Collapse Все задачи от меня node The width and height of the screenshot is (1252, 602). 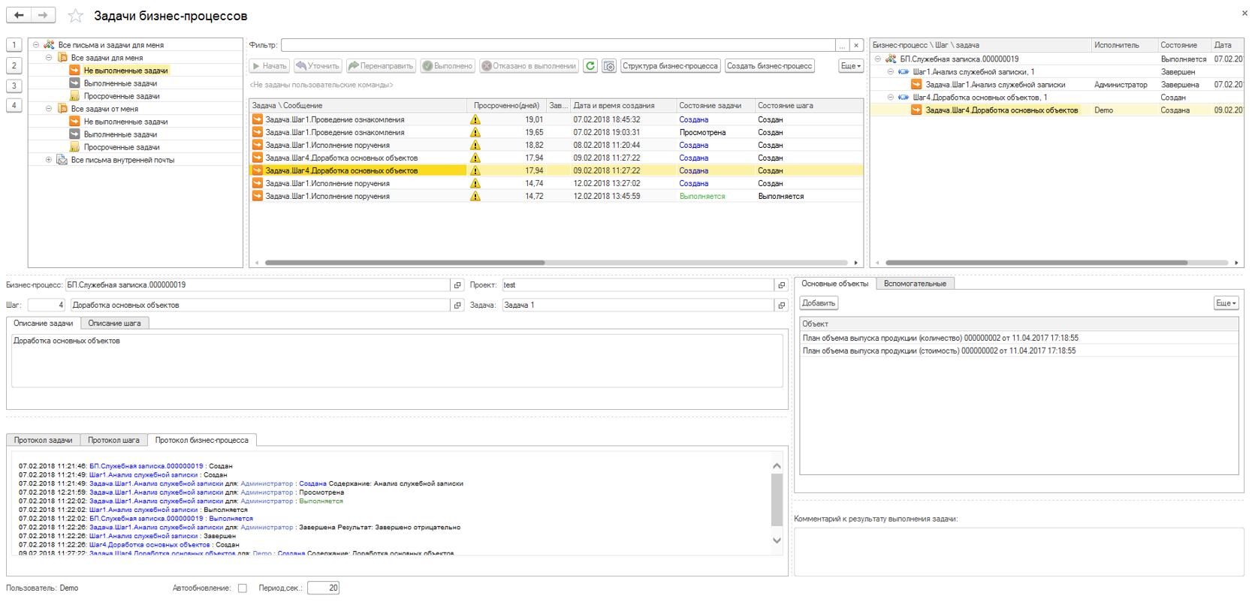(49, 109)
